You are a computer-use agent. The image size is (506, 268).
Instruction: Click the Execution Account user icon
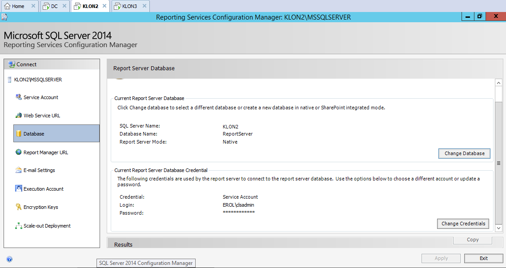pyautogui.click(x=18, y=188)
